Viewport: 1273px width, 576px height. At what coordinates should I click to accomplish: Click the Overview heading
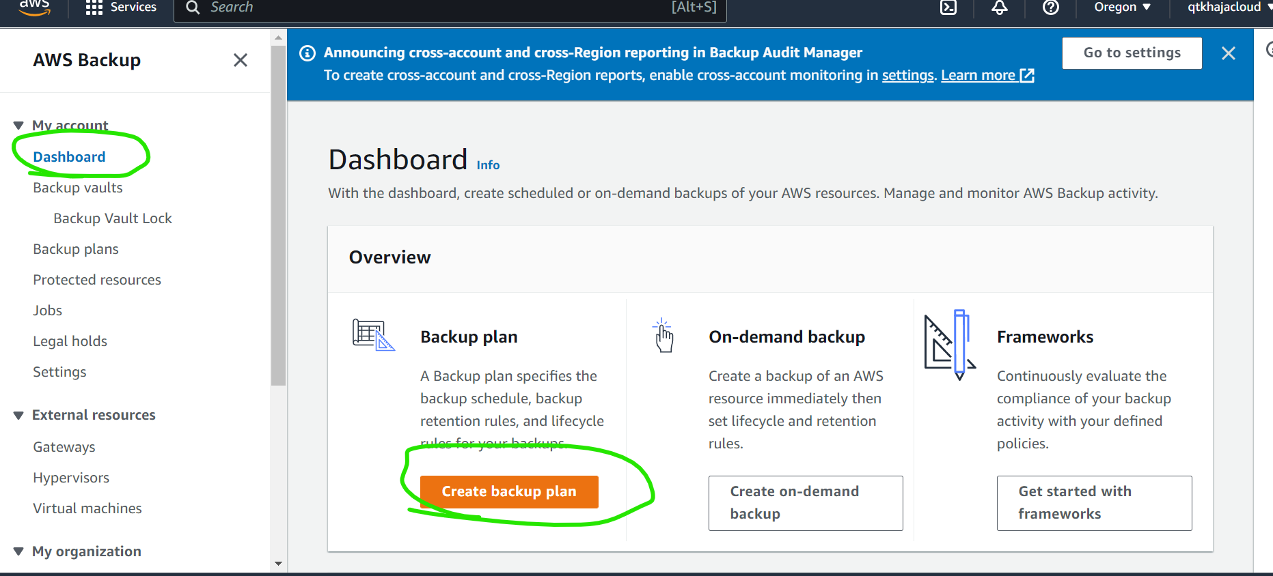pos(390,257)
